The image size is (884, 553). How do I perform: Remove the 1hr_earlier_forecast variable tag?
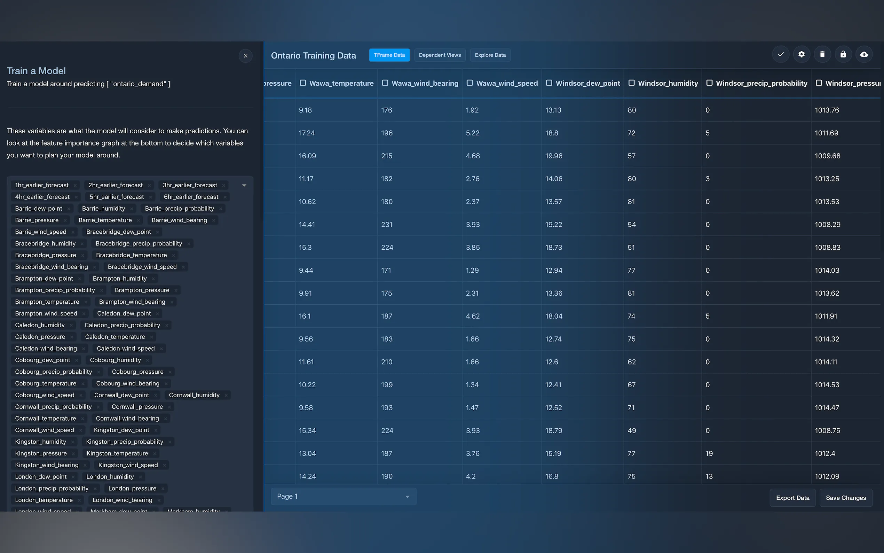click(75, 185)
